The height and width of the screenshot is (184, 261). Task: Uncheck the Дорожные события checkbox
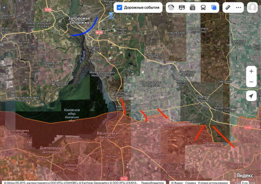[x=120, y=8]
